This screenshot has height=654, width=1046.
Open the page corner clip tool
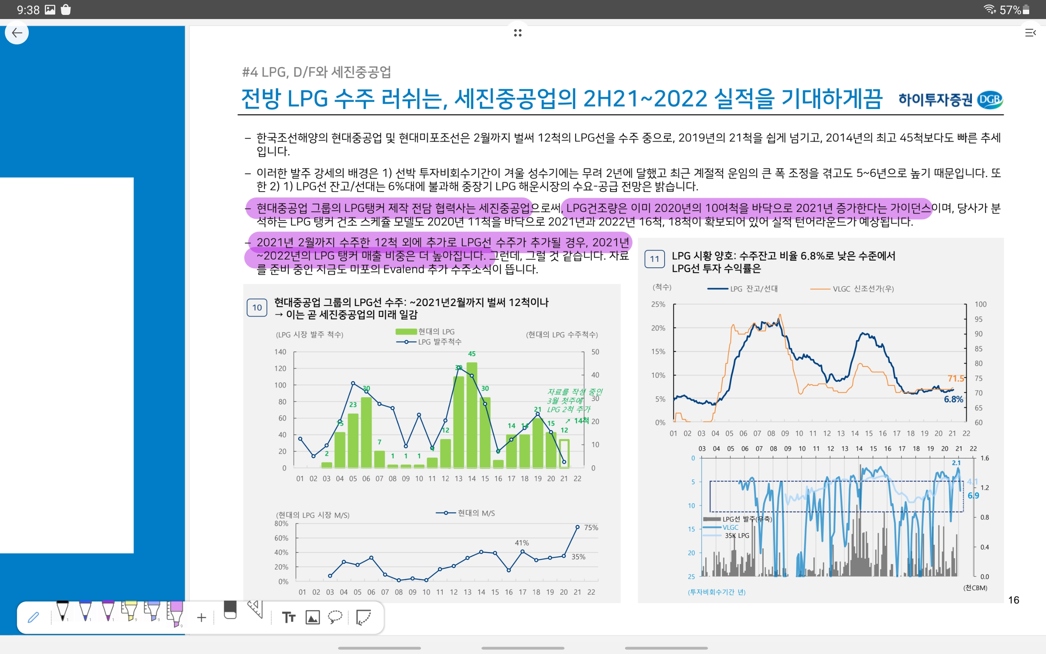(x=363, y=617)
